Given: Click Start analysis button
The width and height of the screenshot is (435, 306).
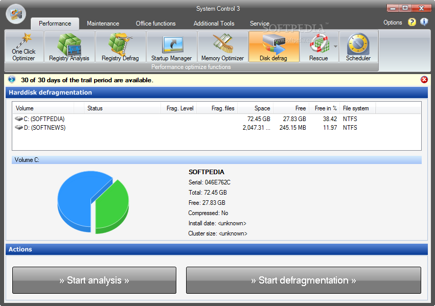Looking at the screenshot, I should 95,280.
